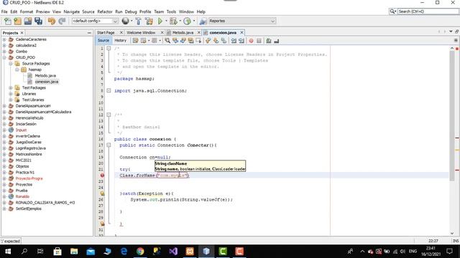Click the globe browser icon
Viewport: 460px width, 258px height.
pos(125,21)
